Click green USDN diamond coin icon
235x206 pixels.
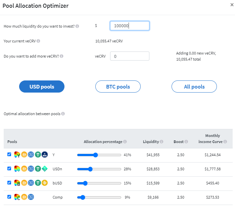click(x=45, y=169)
